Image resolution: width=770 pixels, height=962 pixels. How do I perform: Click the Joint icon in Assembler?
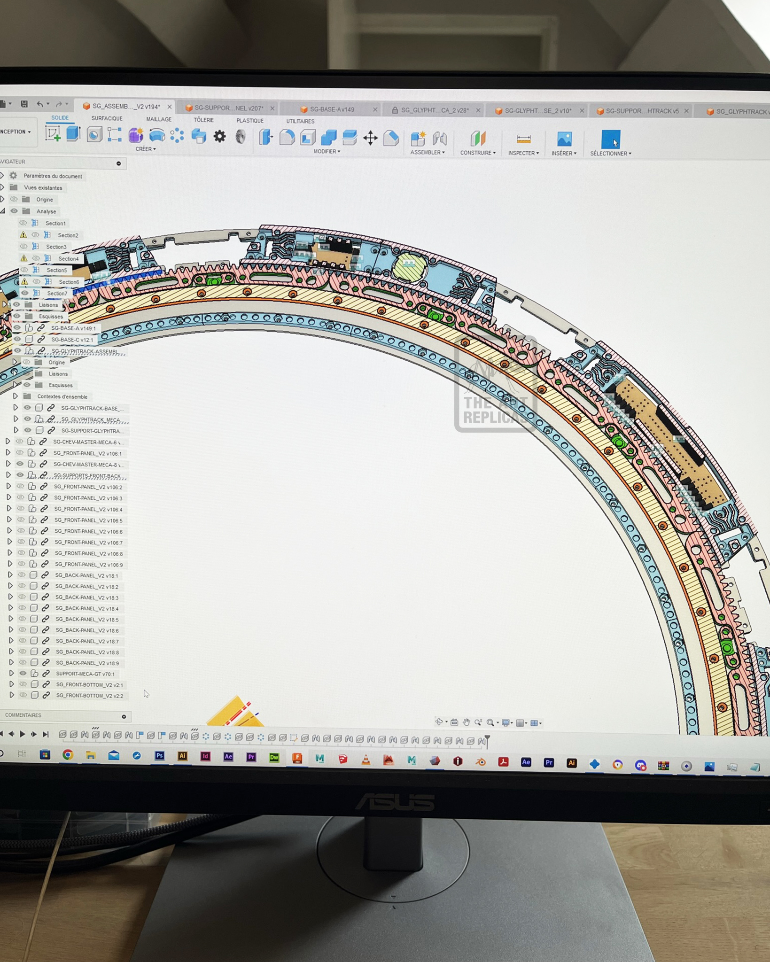click(x=440, y=139)
